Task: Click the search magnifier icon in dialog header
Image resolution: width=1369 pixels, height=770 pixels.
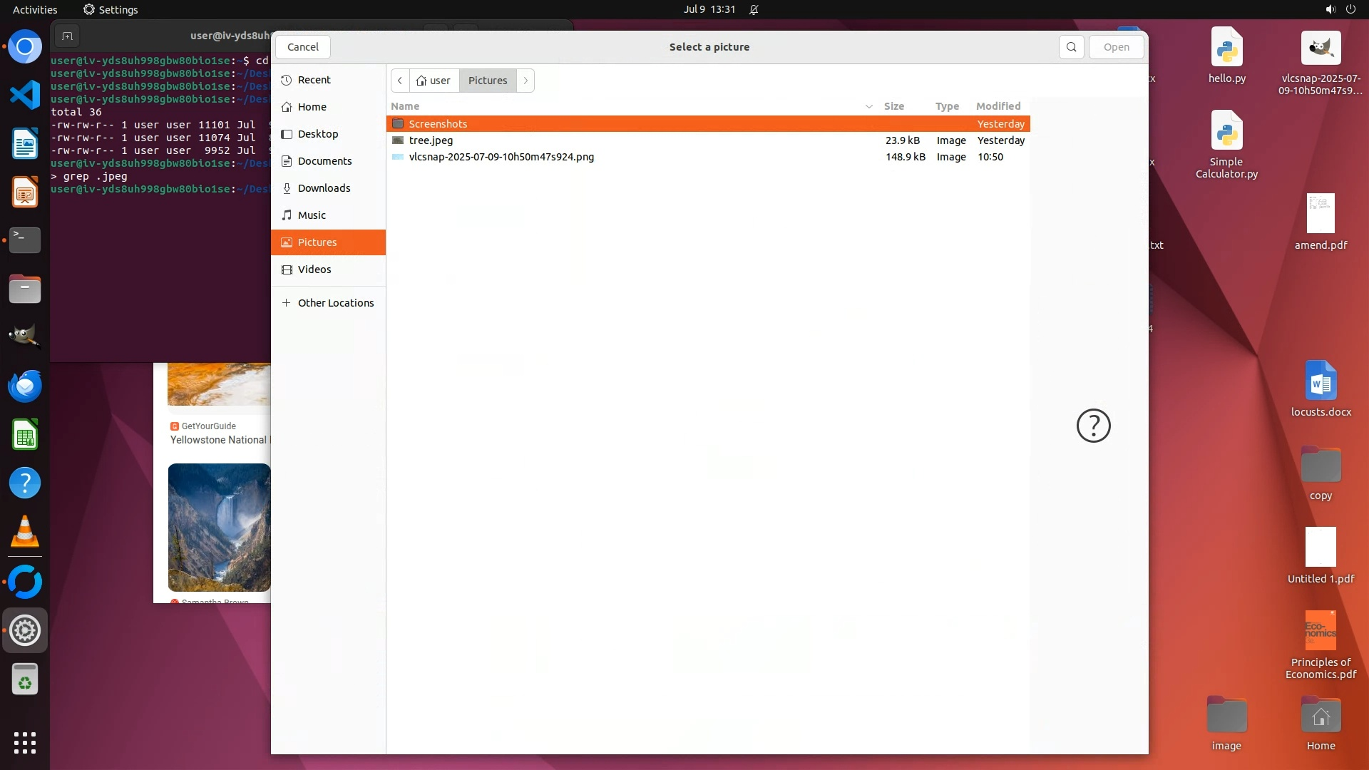Action: pos(1071,47)
